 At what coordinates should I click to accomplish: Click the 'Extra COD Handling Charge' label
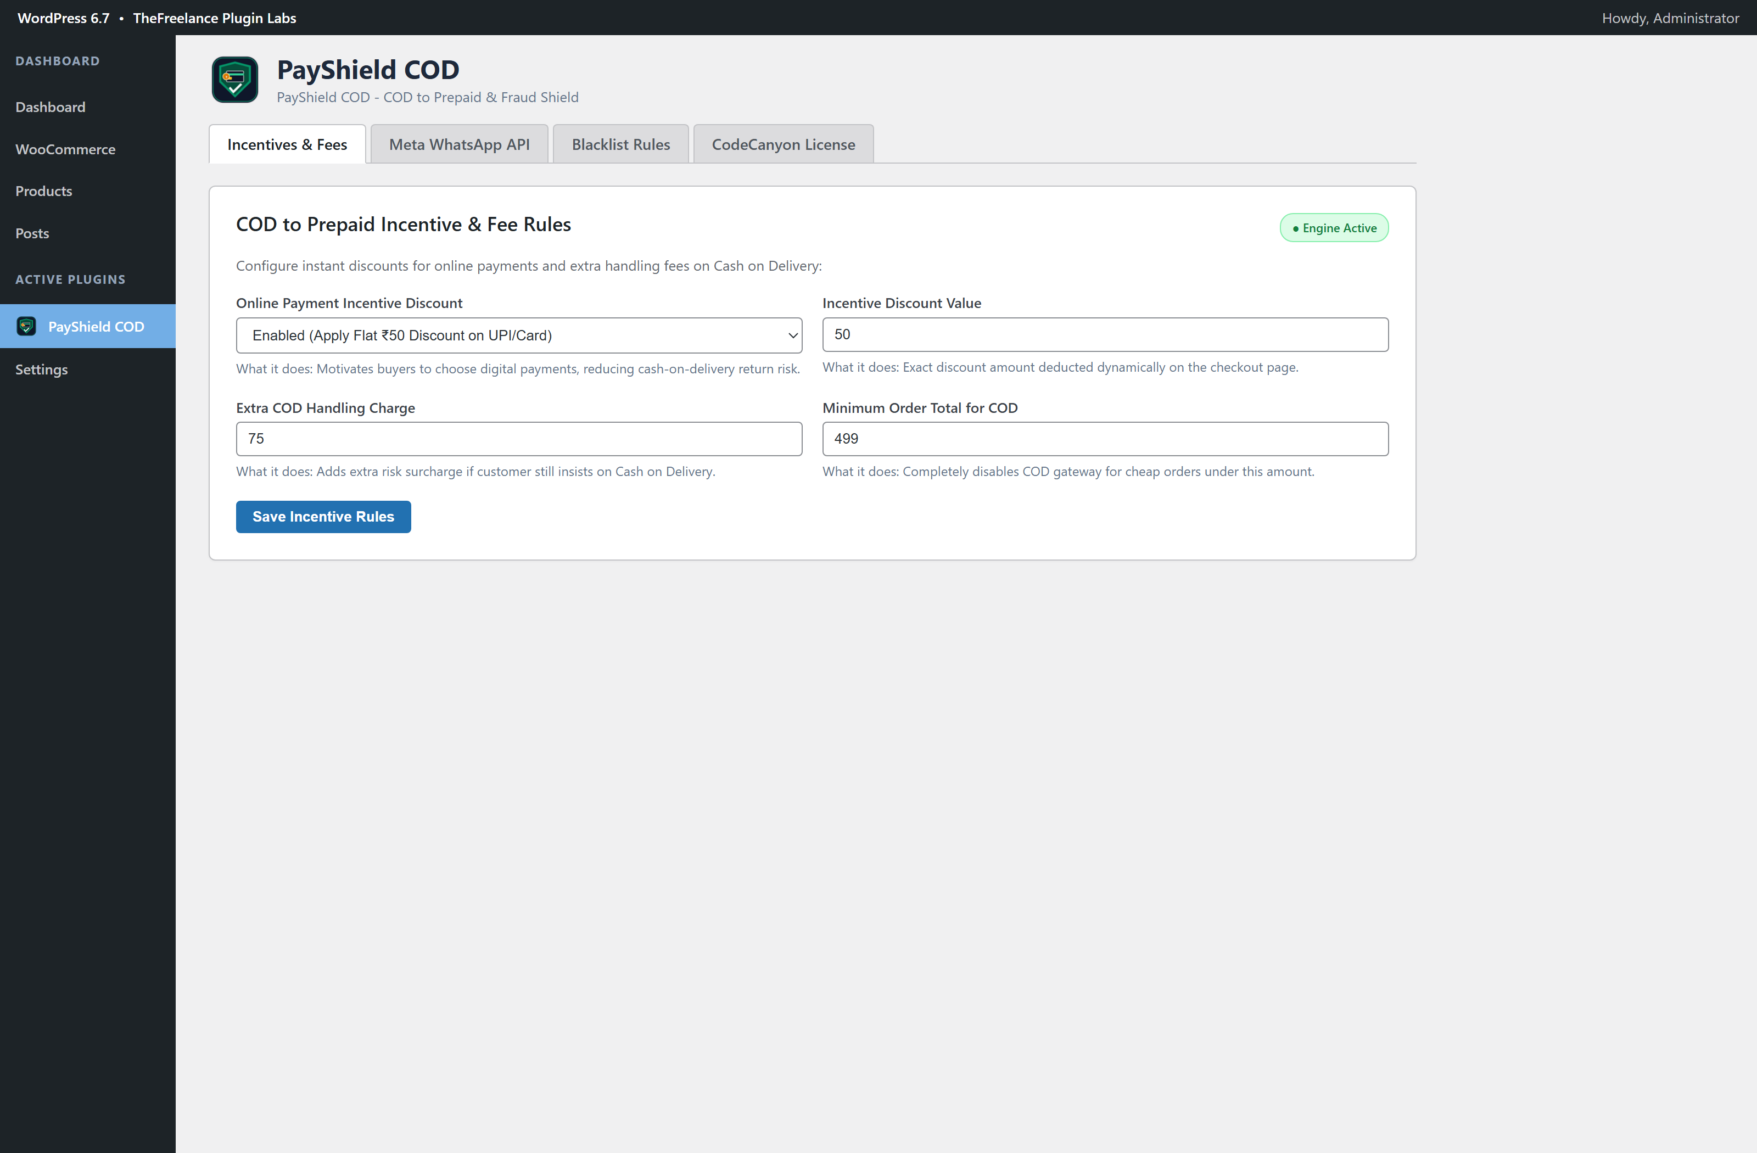326,407
